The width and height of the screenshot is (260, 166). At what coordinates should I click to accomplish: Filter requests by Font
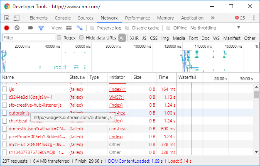(194, 38)
